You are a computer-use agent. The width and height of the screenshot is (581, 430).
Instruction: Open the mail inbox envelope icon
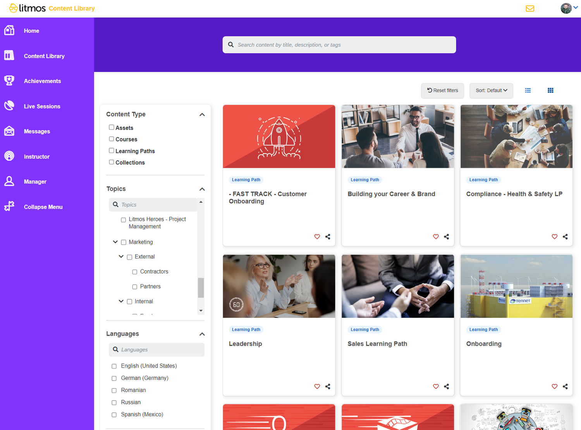pos(529,9)
